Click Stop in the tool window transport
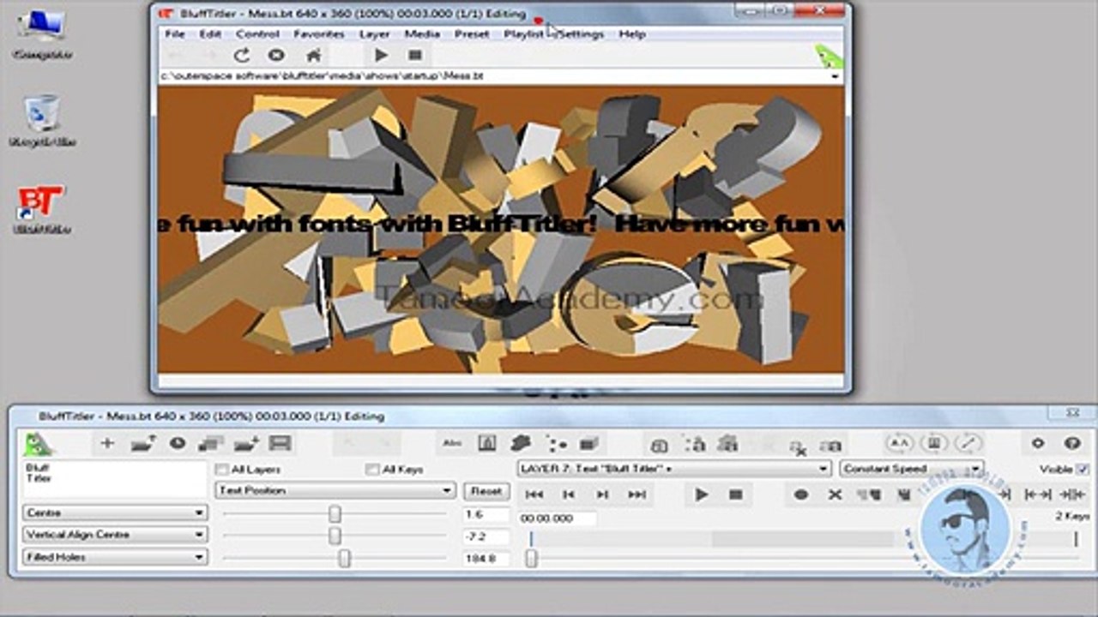Viewport: 1098px width, 617px height. [x=735, y=494]
